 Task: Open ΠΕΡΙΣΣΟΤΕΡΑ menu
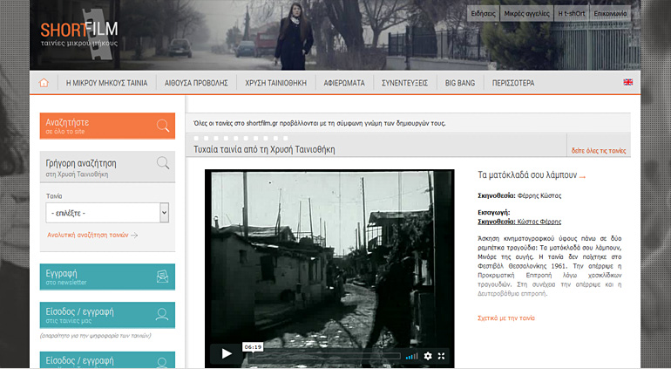tap(513, 83)
